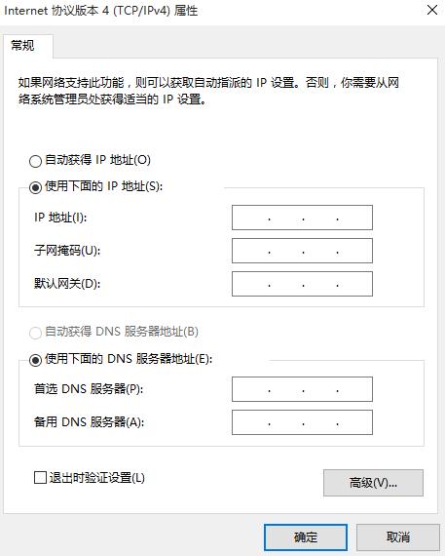Cancel with the 取消 button
The image size is (445, 556).
(x=398, y=537)
